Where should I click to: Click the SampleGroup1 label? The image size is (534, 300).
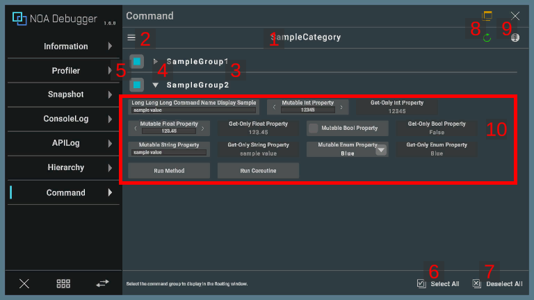tap(197, 62)
